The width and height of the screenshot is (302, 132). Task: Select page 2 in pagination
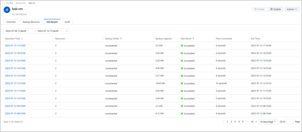click(231, 121)
